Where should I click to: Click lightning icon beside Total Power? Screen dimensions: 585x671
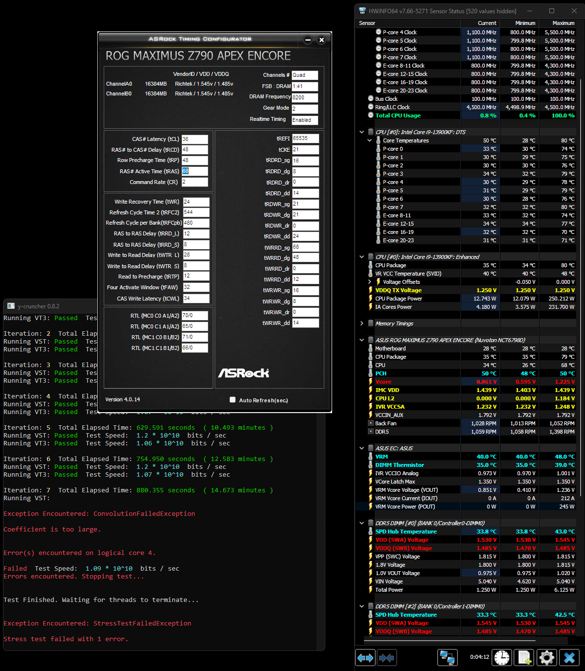click(371, 590)
